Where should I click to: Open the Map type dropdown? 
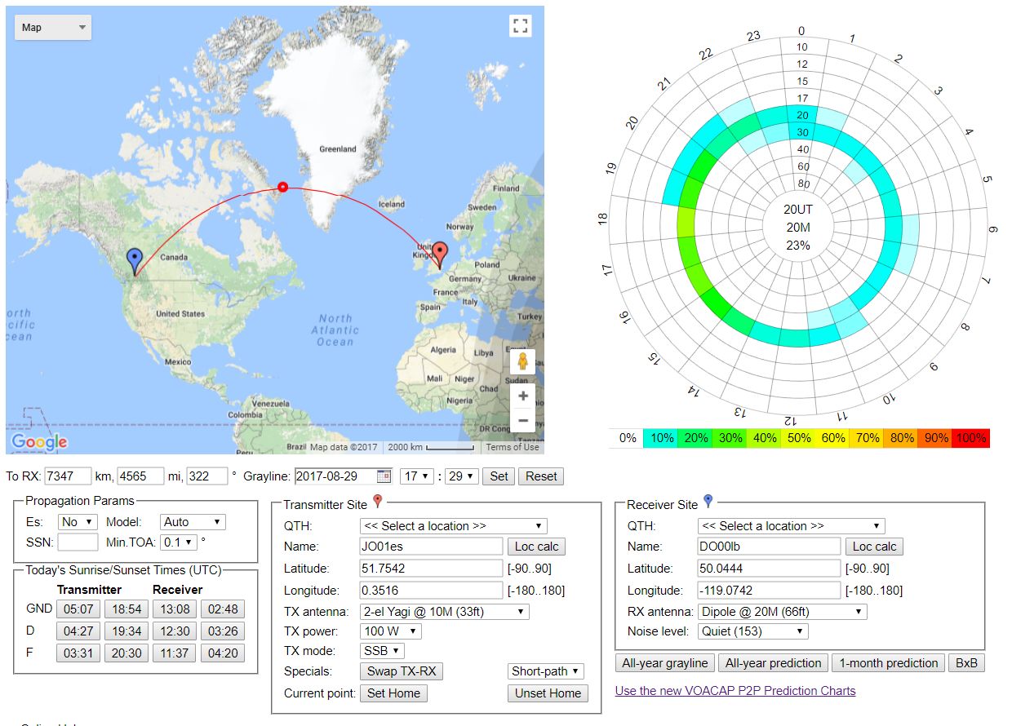(x=53, y=27)
